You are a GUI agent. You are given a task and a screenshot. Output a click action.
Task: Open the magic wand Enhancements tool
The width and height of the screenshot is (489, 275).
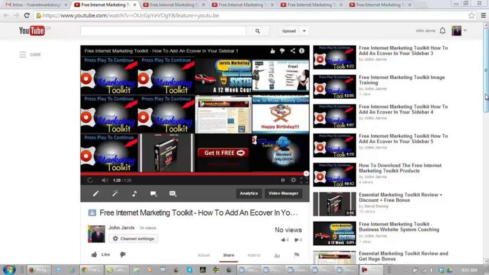pyautogui.click(x=115, y=194)
